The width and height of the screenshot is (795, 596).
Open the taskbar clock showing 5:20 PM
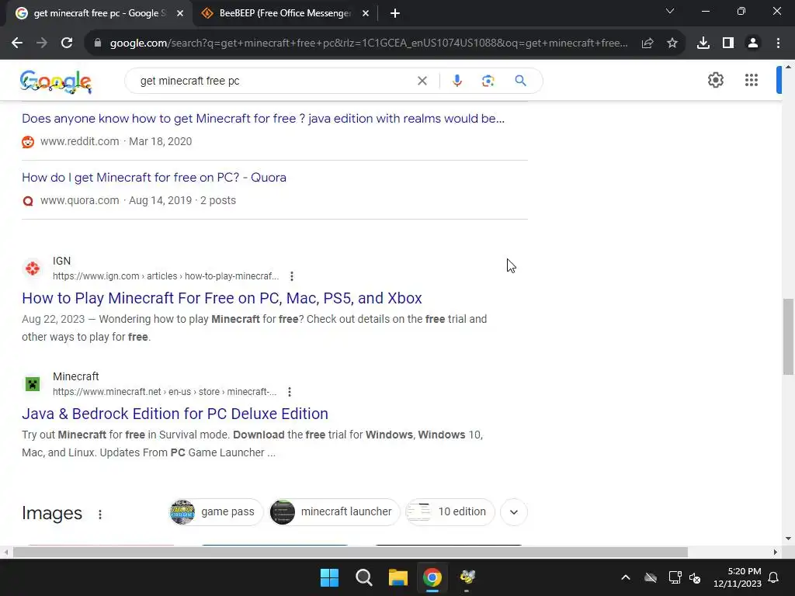tap(738, 577)
